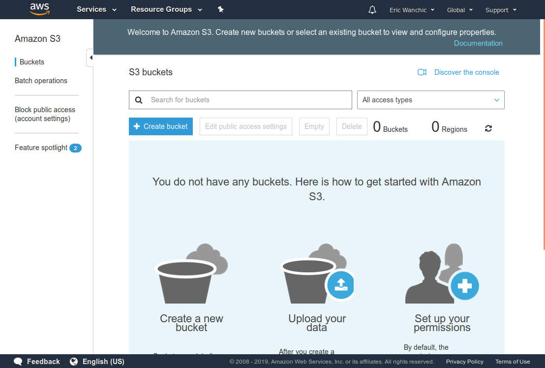Click the video camera icon beside Discover the console
This screenshot has height=368, width=545.
click(422, 72)
